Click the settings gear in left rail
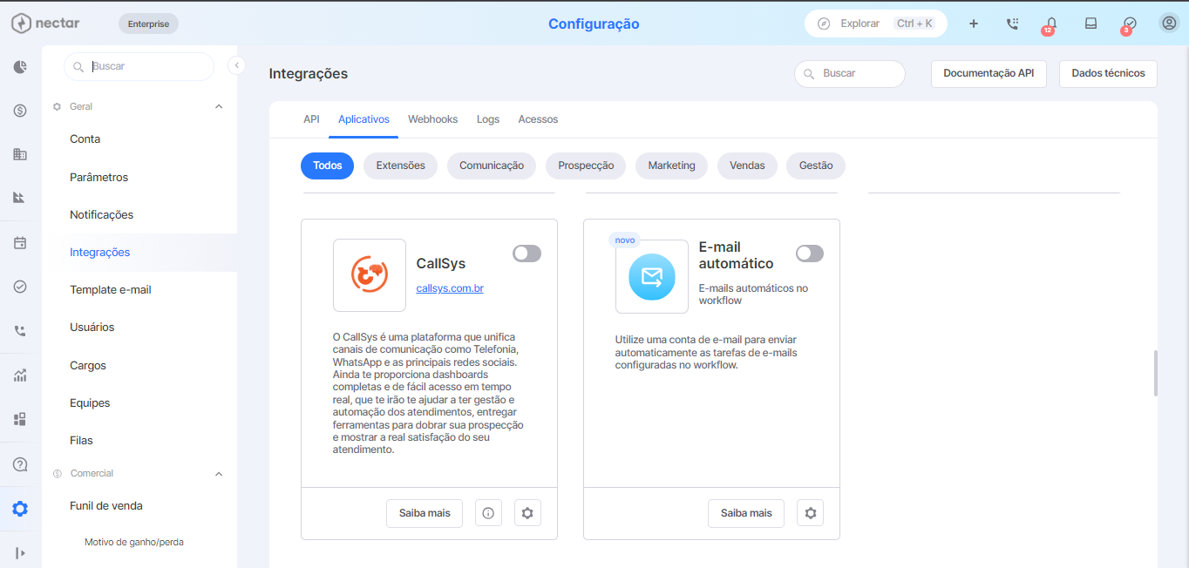This screenshot has height=568, width=1189. pos(20,509)
